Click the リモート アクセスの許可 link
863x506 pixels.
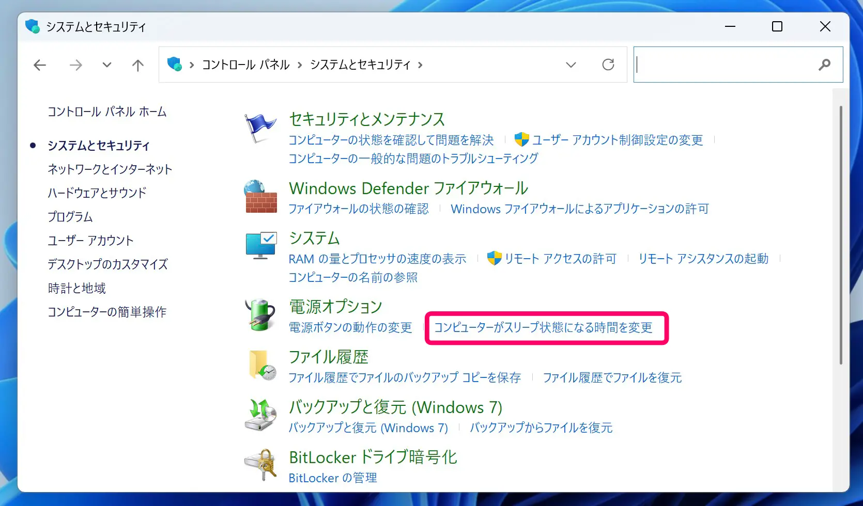pyautogui.click(x=560, y=259)
